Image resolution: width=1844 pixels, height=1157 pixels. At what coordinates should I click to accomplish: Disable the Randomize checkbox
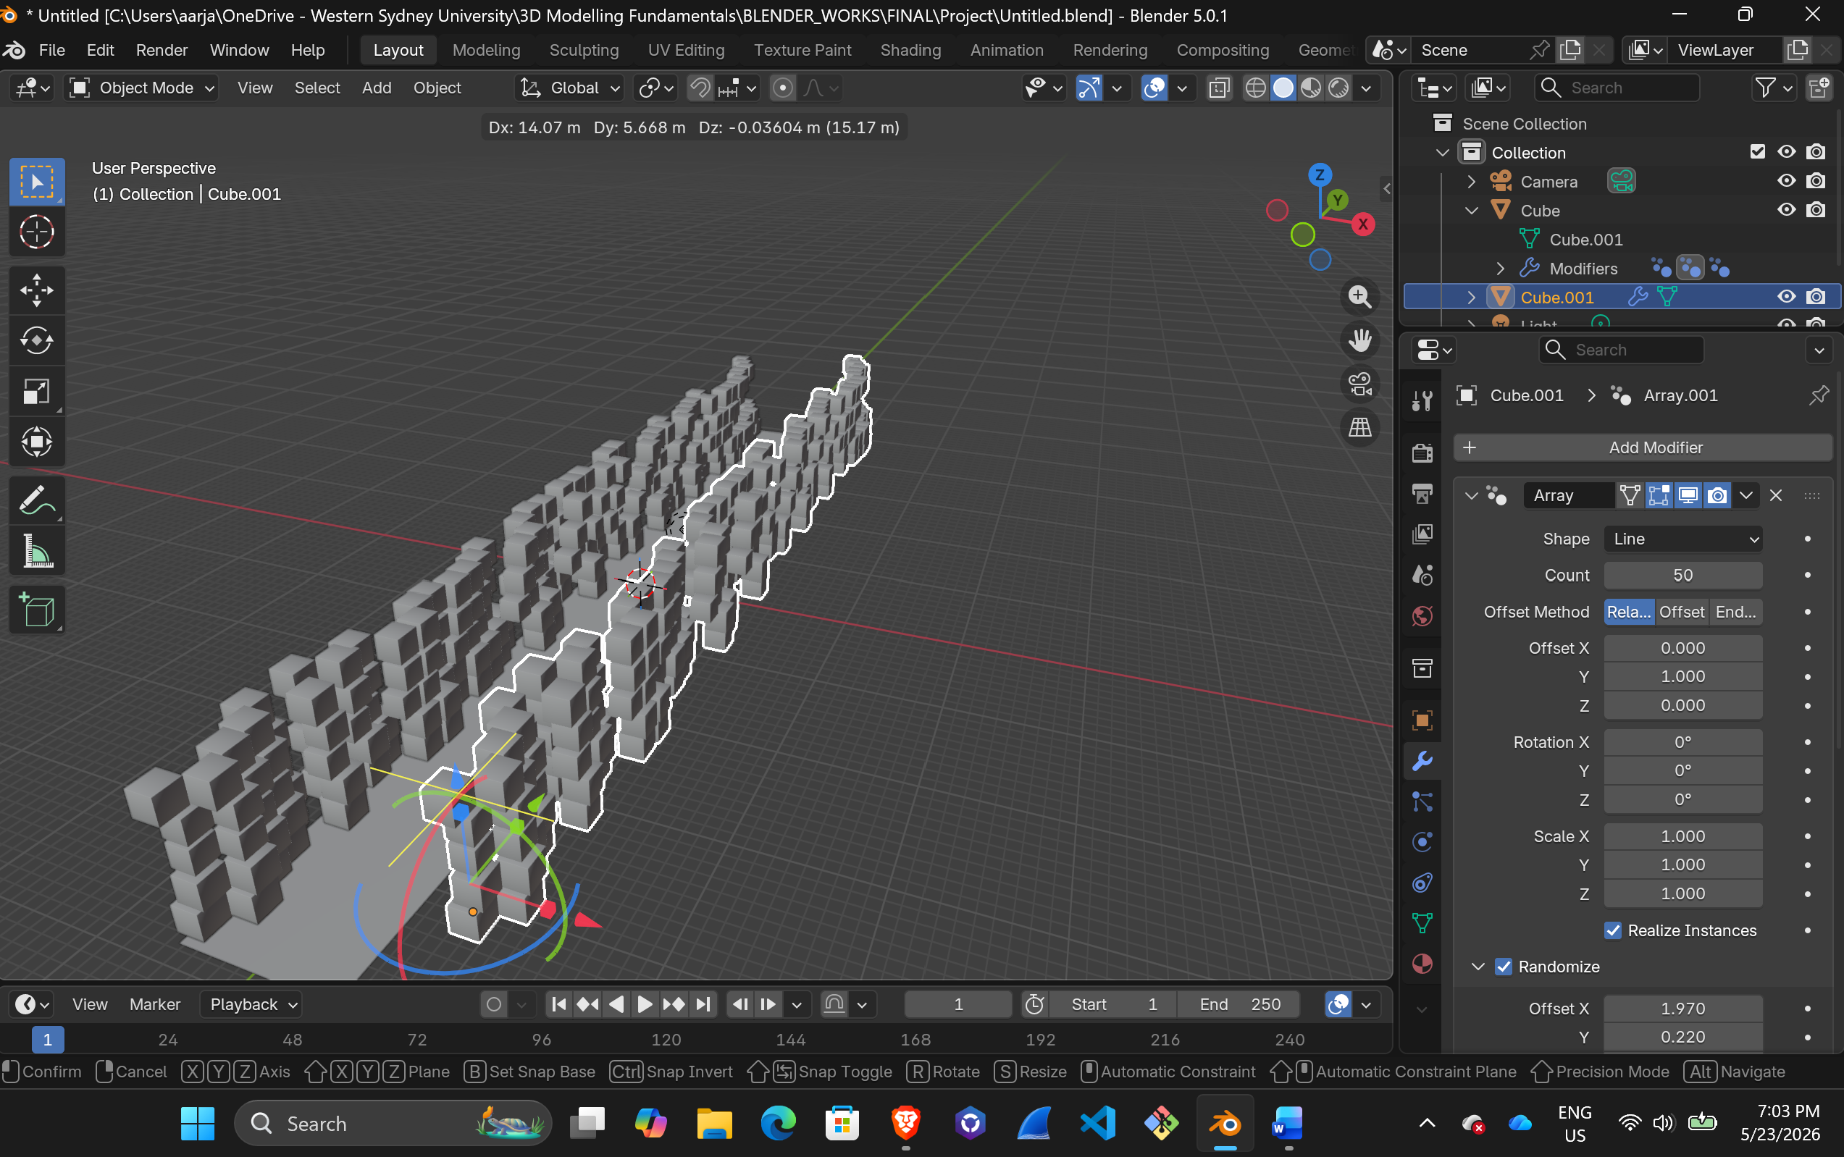pos(1504,967)
